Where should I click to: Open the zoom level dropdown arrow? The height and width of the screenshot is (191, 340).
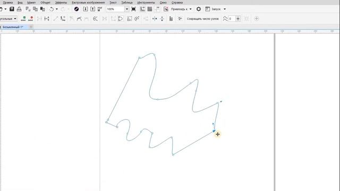point(127,9)
